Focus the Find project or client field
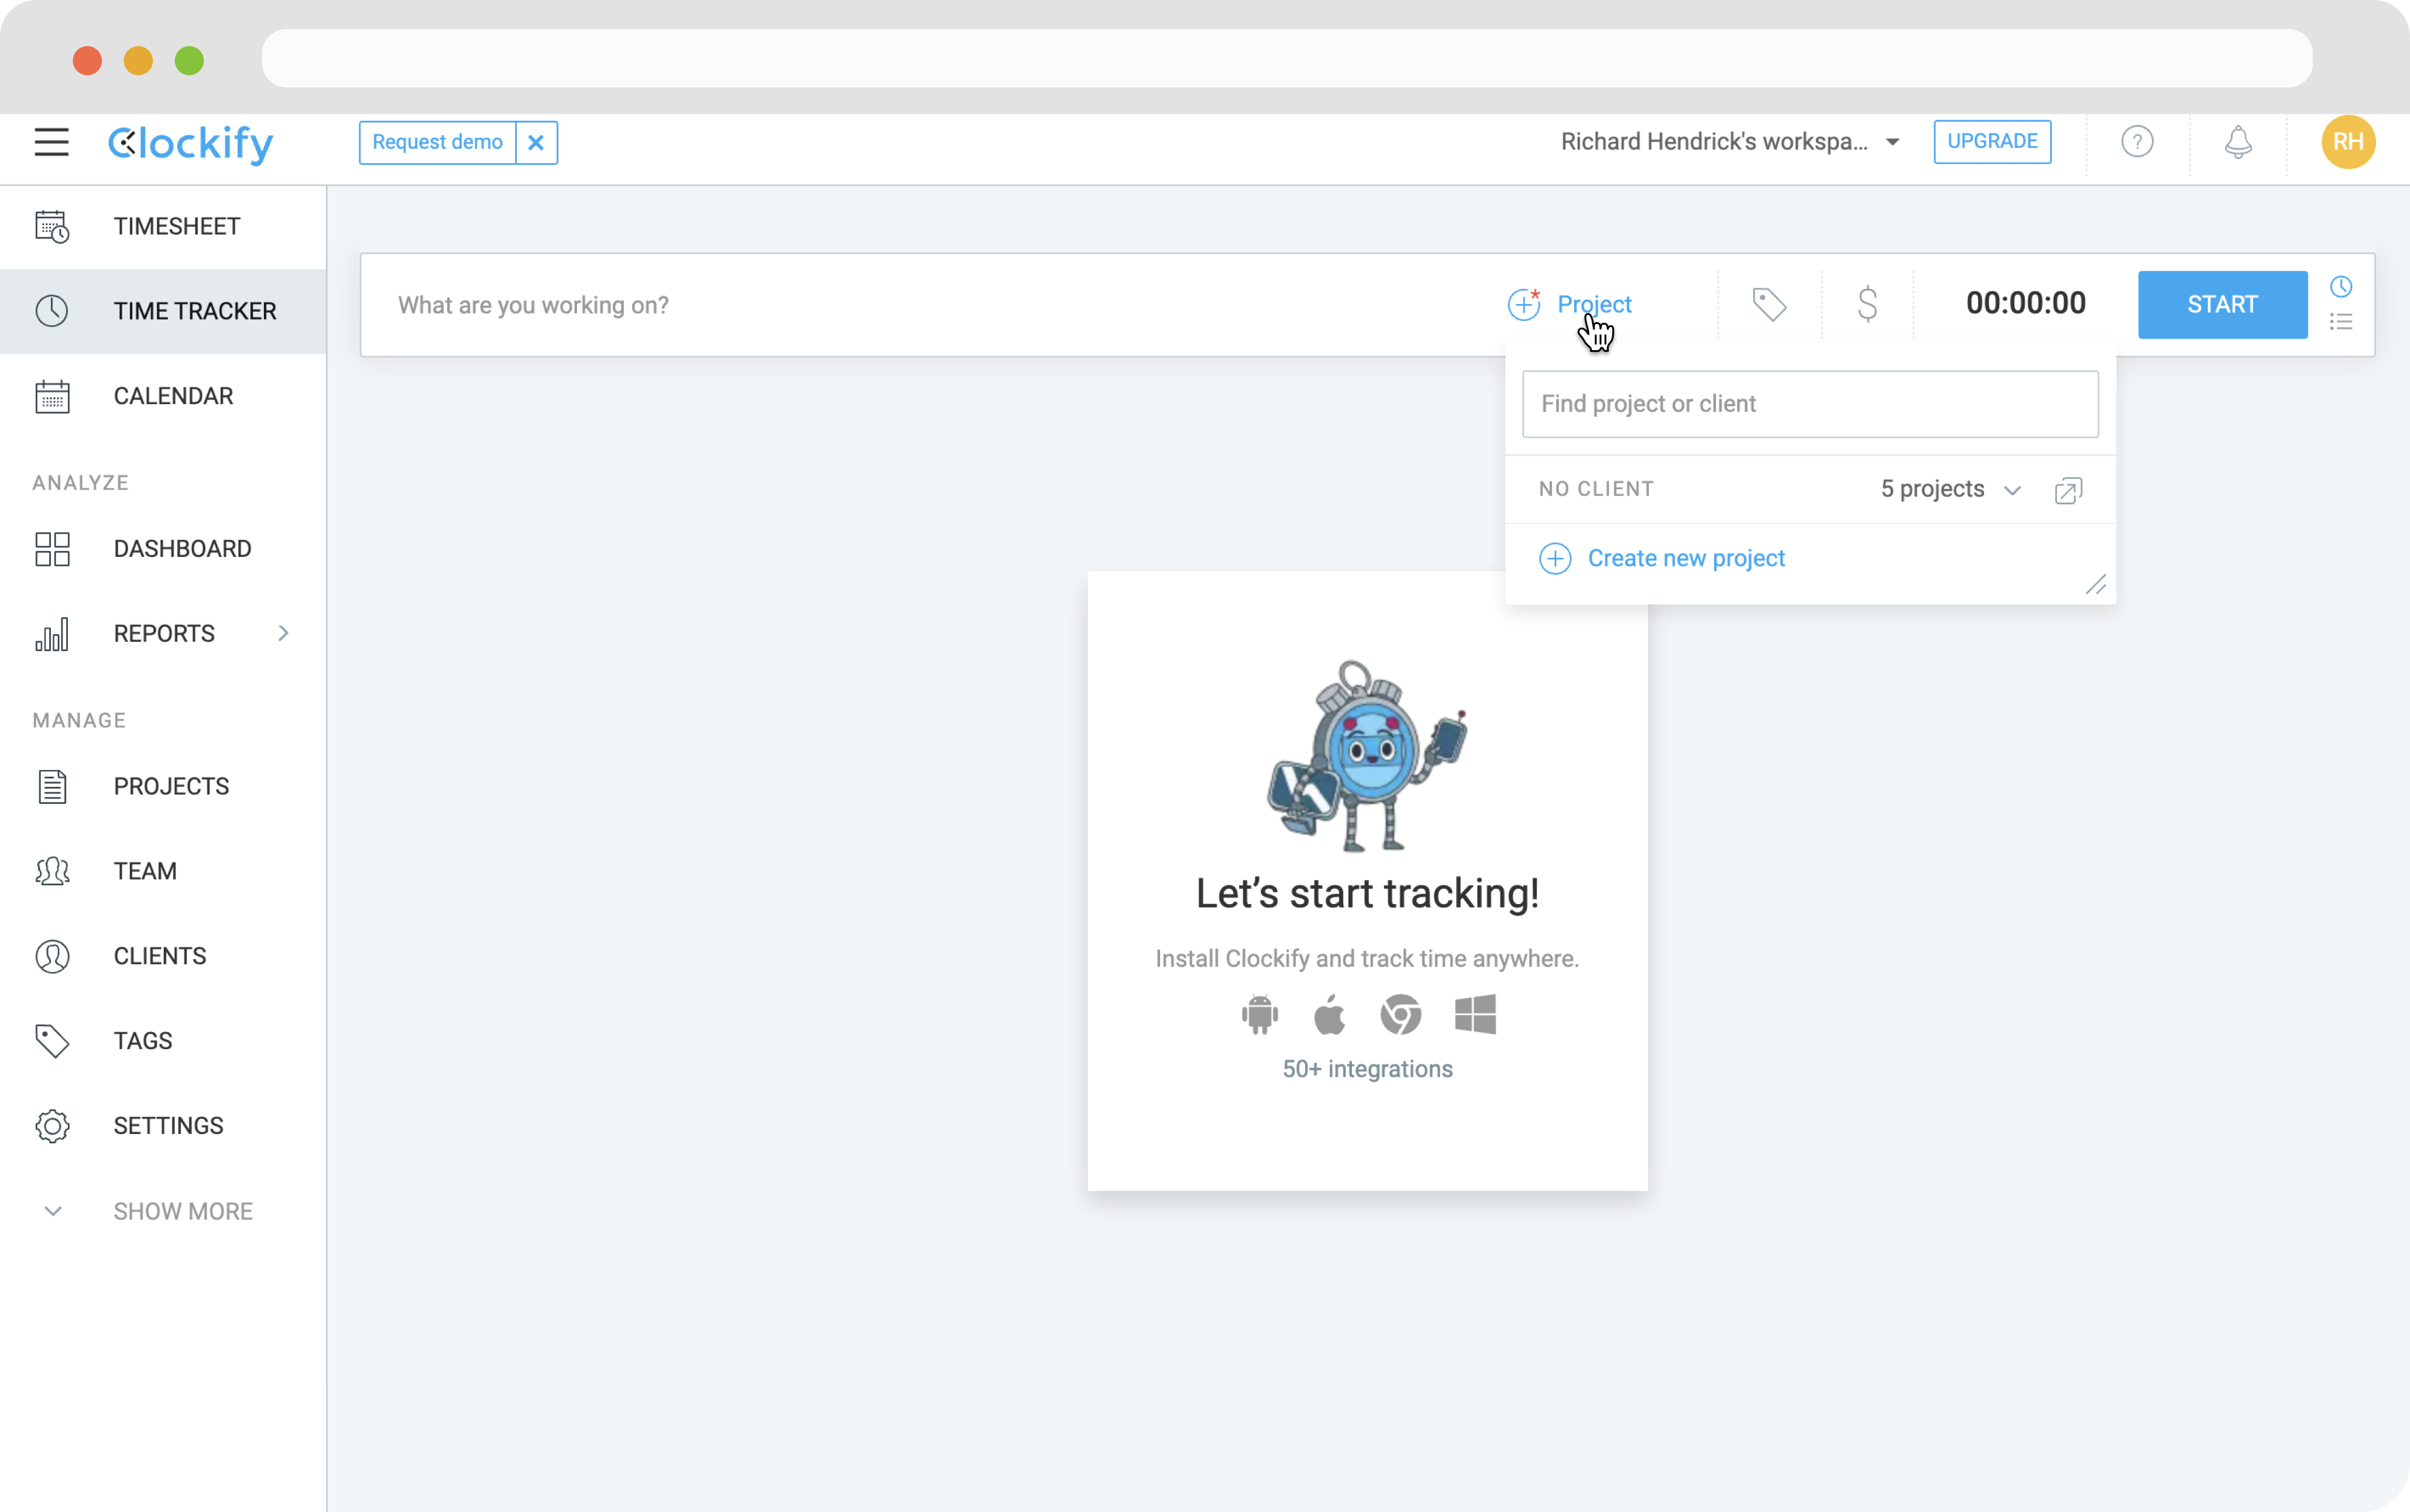The width and height of the screenshot is (2410, 1512). click(x=1810, y=404)
